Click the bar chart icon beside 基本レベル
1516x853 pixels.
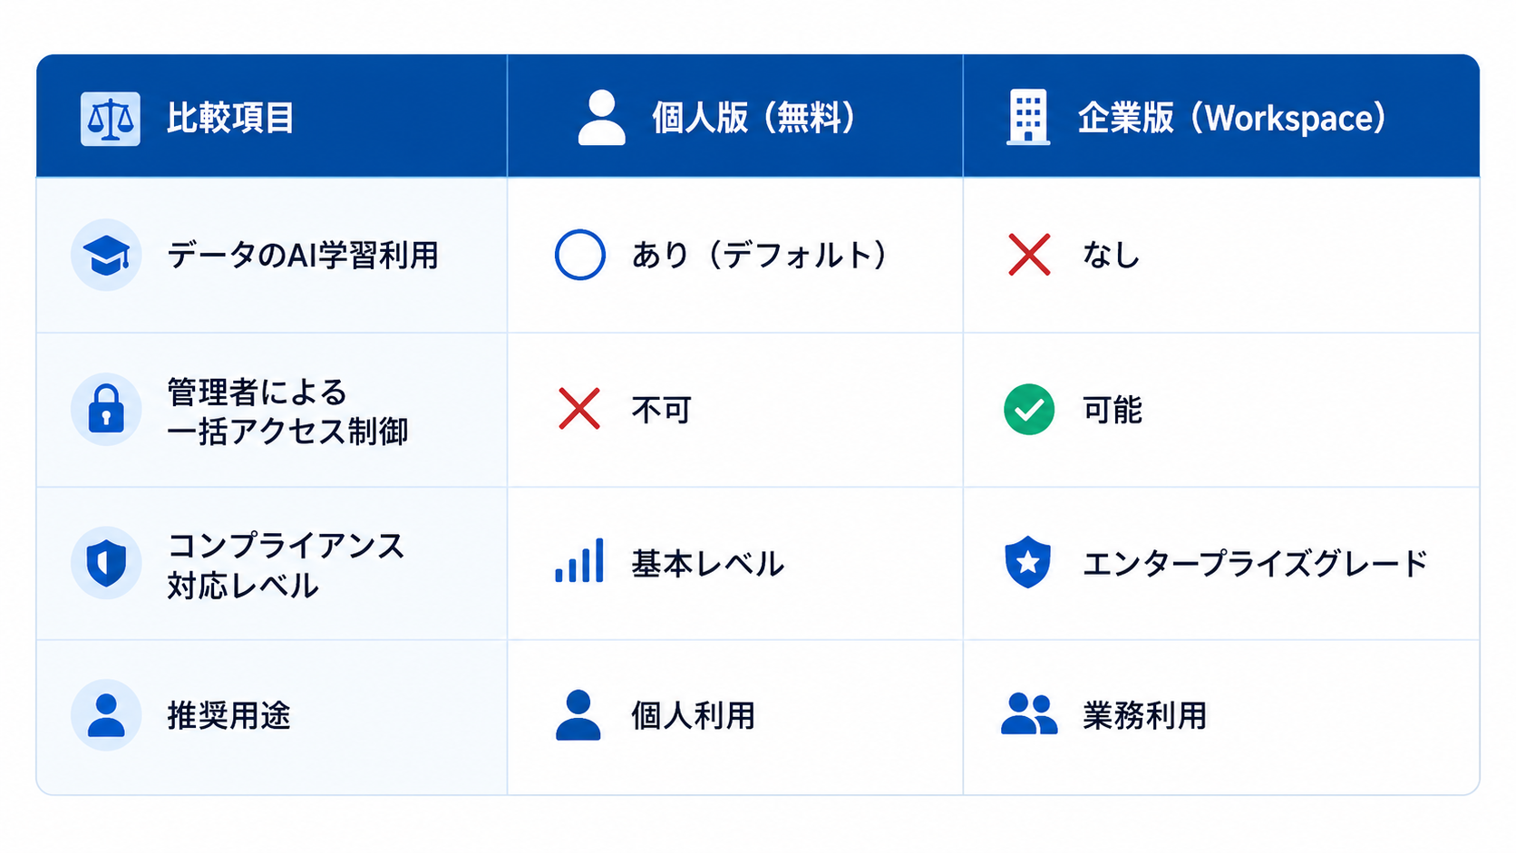pyautogui.click(x=579, y=560)
